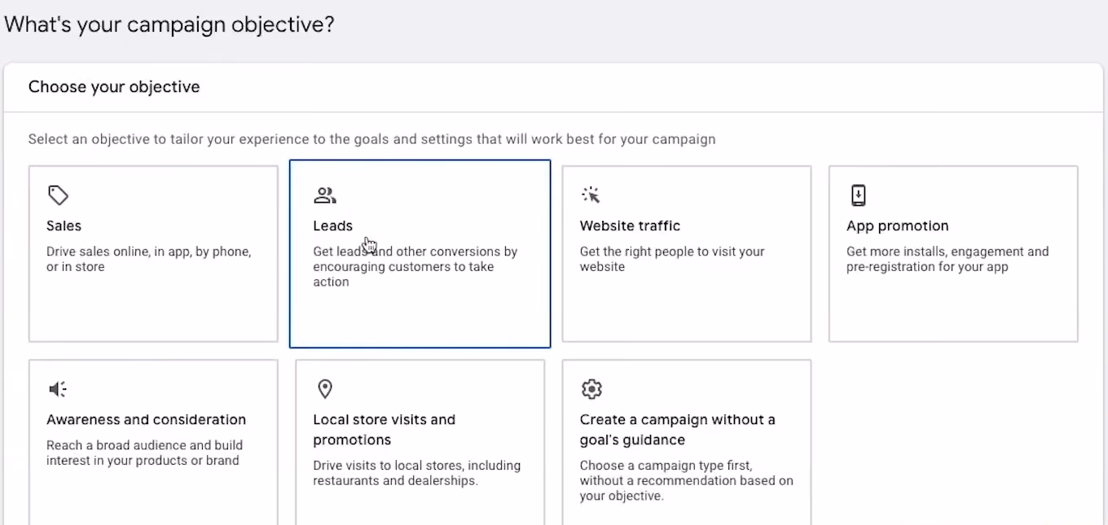The image size is (1108, 525).
Task: Click 'What's your campaign objective?' page title
Action: 169,24
